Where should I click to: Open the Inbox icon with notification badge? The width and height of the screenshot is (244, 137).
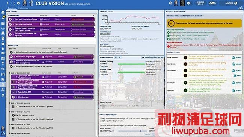3,17
